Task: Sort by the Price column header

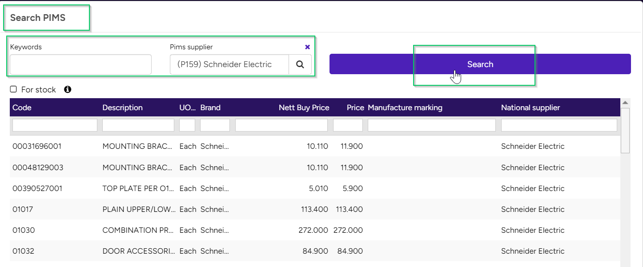Action: coord(355,108)
